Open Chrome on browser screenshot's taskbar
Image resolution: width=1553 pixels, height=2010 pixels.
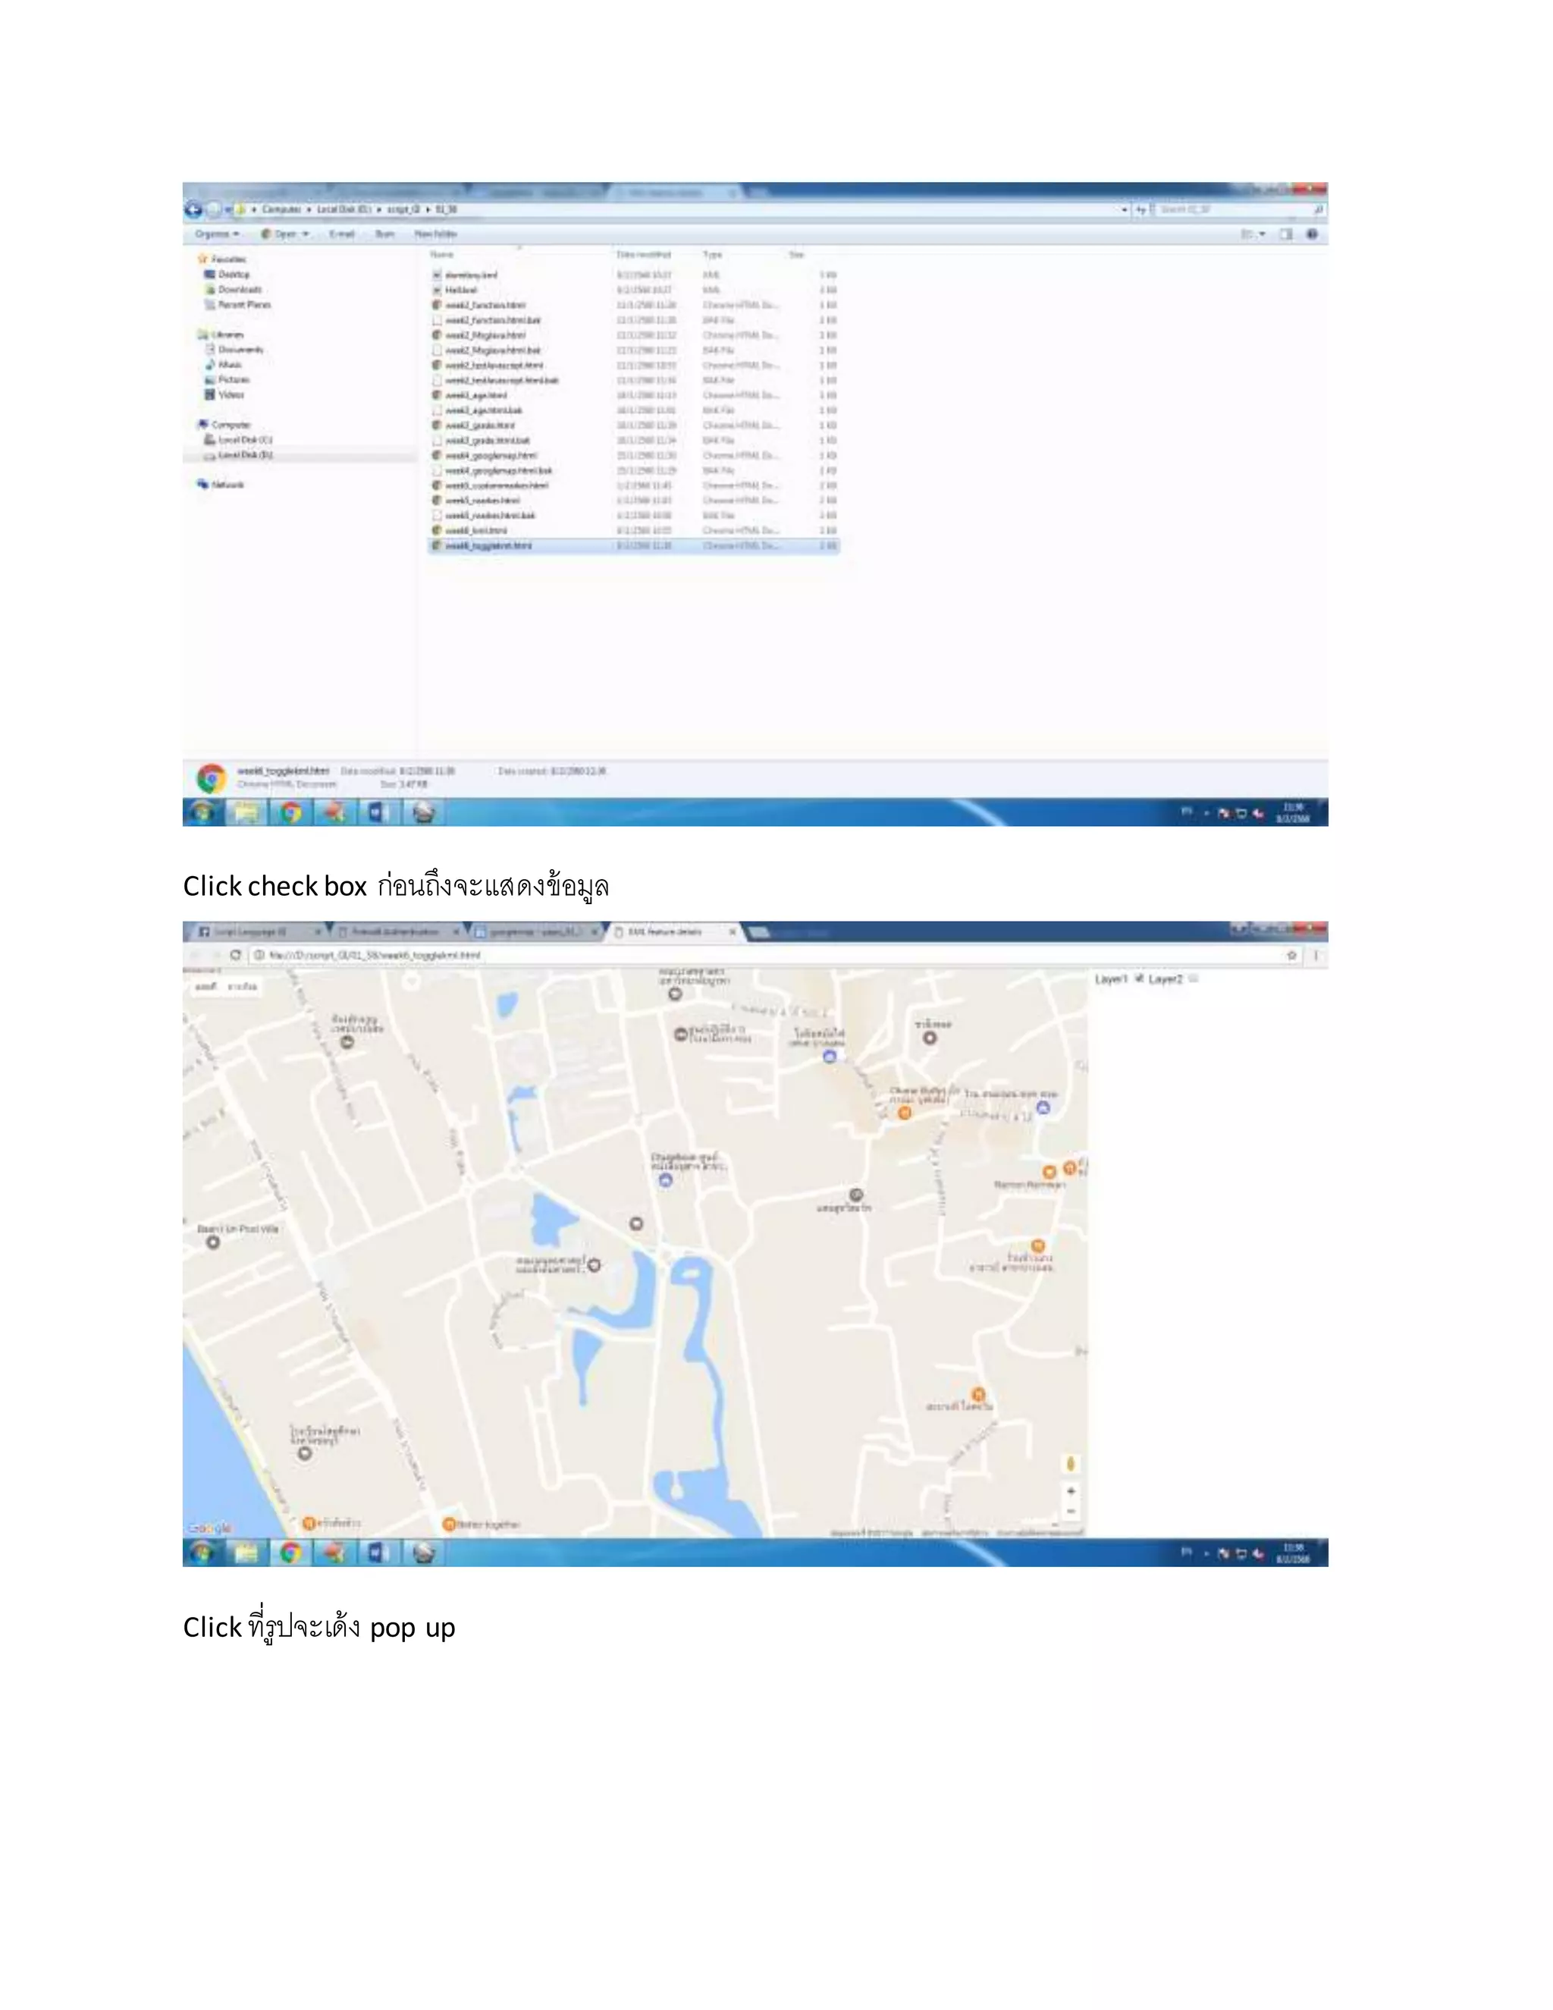pos(290,1553)
